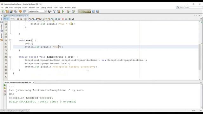Click the editor vertical scrollbar thumb
Screen dimensions: 203x114
pos(200,57)
